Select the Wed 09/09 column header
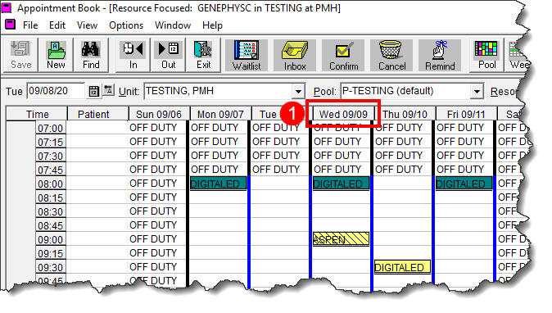This screenshot has height=313, width=552. [343, 114]
